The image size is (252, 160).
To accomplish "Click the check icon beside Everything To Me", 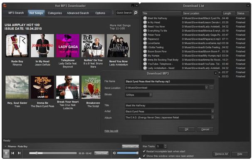I will pyautogui.click(x=145, y=31).
